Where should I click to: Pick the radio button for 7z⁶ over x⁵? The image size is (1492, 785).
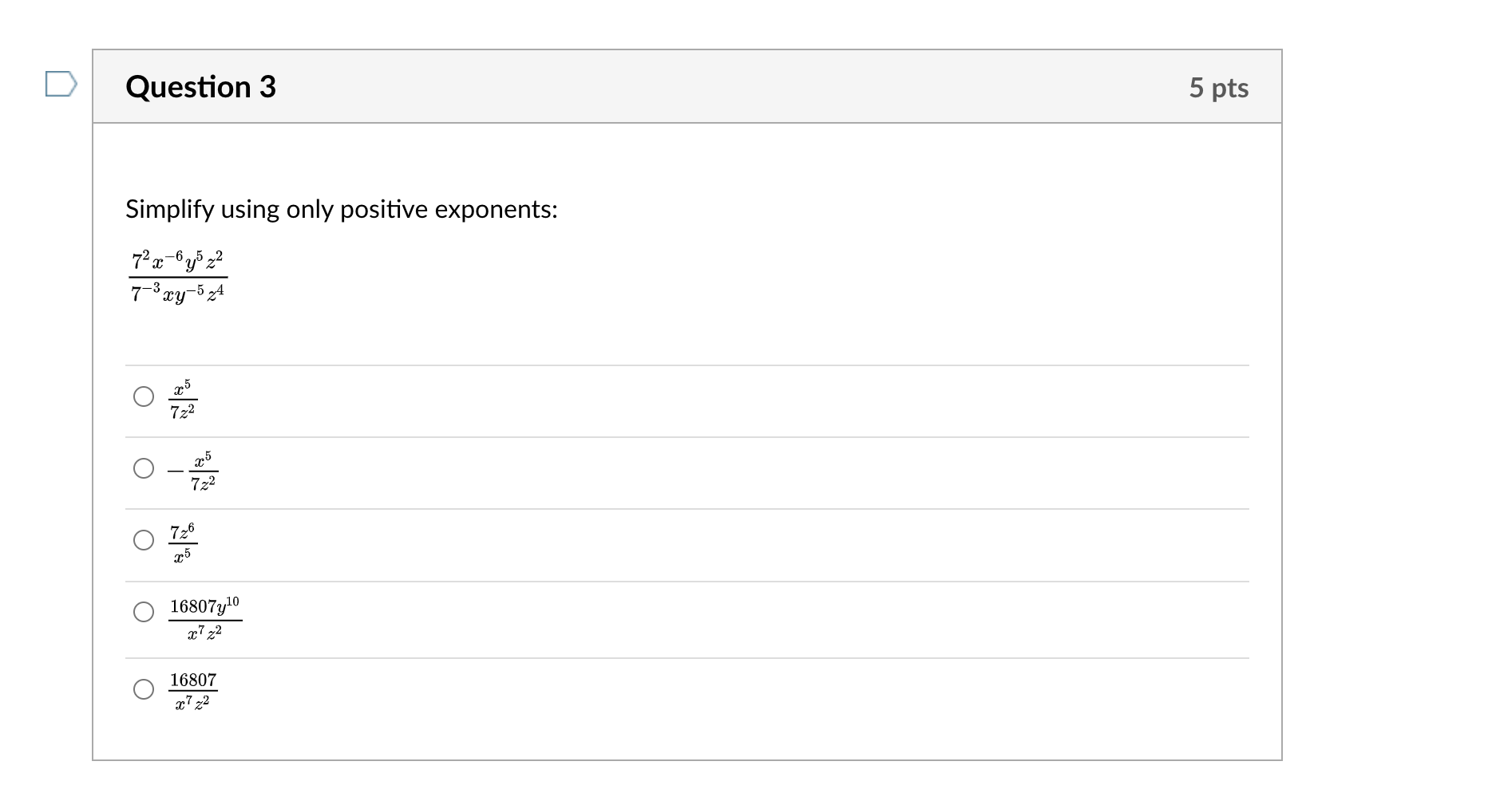click(144, 540)
